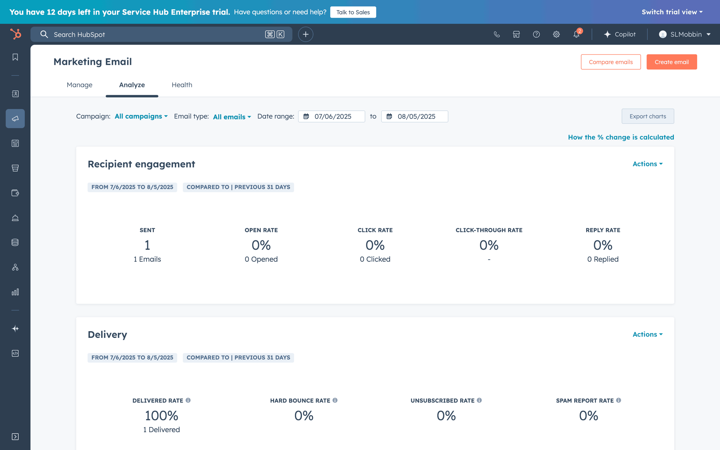Click the '0 Clicked' value text
The height and width of the screenshot is (450, 720).
[375, 259]
